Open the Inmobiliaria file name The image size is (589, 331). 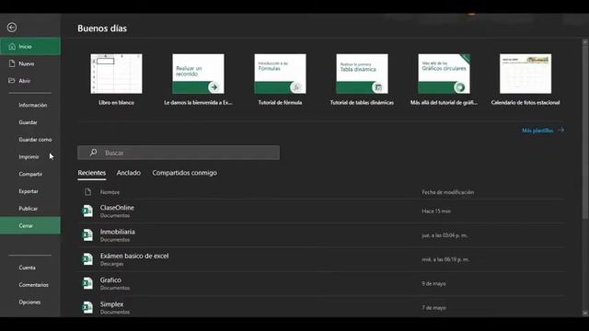point(118,232)
